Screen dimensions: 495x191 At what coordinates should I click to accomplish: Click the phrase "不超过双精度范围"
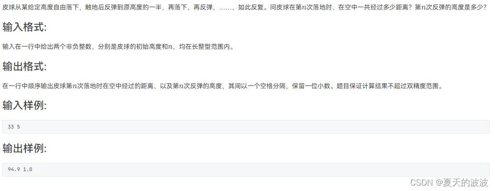point(412,86)
